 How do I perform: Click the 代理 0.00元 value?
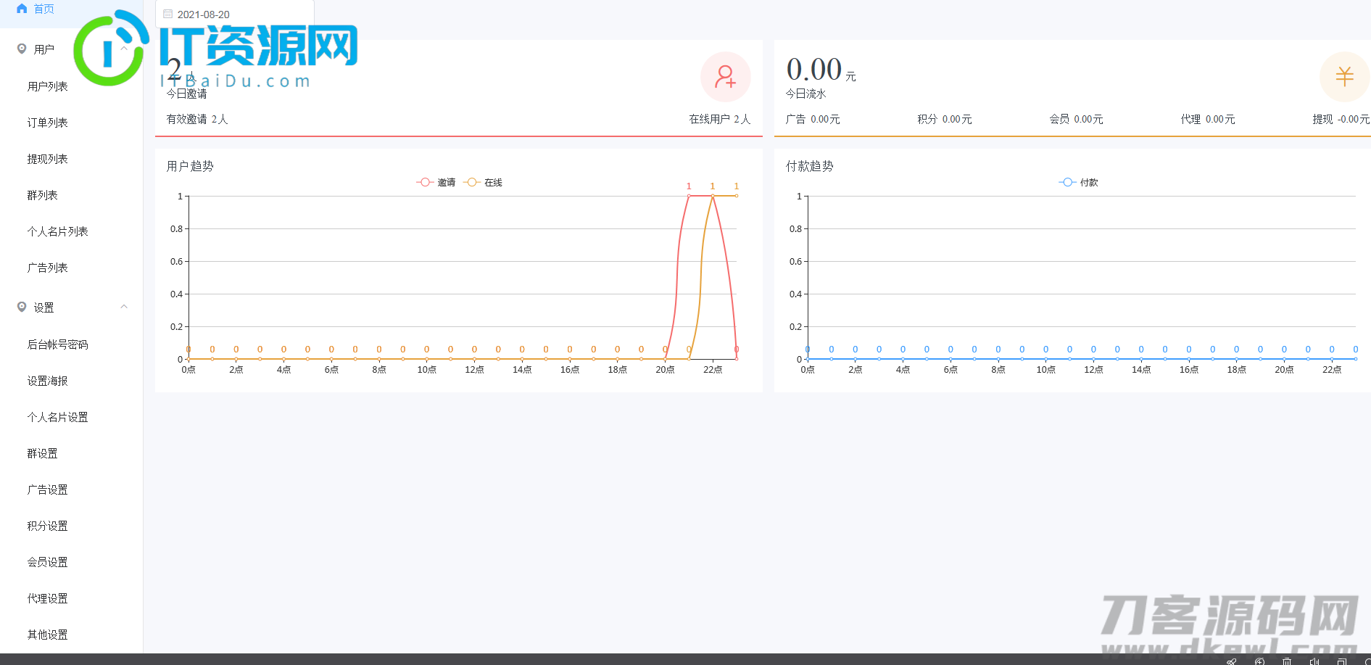[x=1208, y=119]
